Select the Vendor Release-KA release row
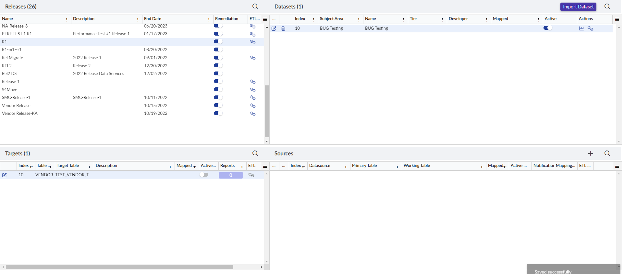 (132, 114)
